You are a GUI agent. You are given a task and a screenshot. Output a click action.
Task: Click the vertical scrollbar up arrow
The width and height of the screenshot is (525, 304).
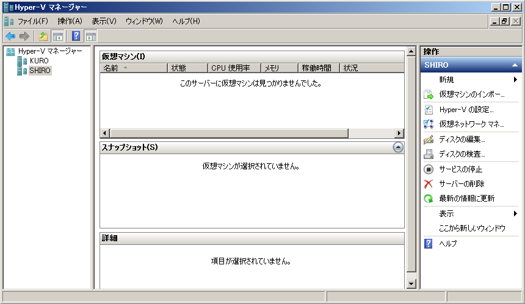click(411, 51)
